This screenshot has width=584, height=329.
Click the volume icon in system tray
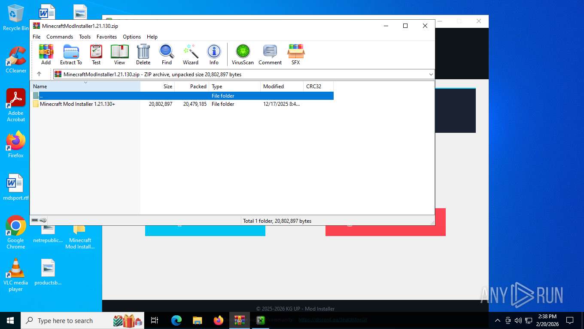(518, 320)
